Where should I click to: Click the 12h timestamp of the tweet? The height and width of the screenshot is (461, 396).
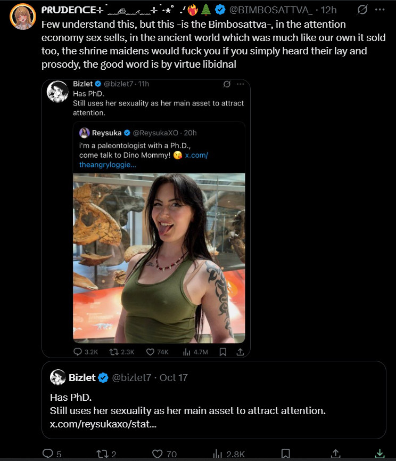coord(329,10)
